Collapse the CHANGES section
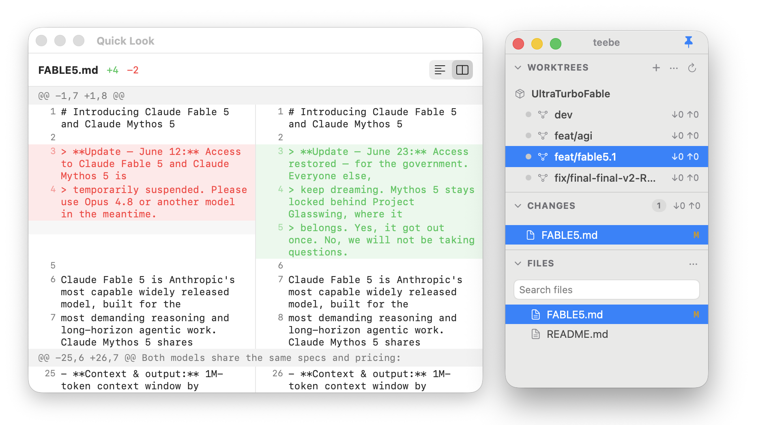 518,206
